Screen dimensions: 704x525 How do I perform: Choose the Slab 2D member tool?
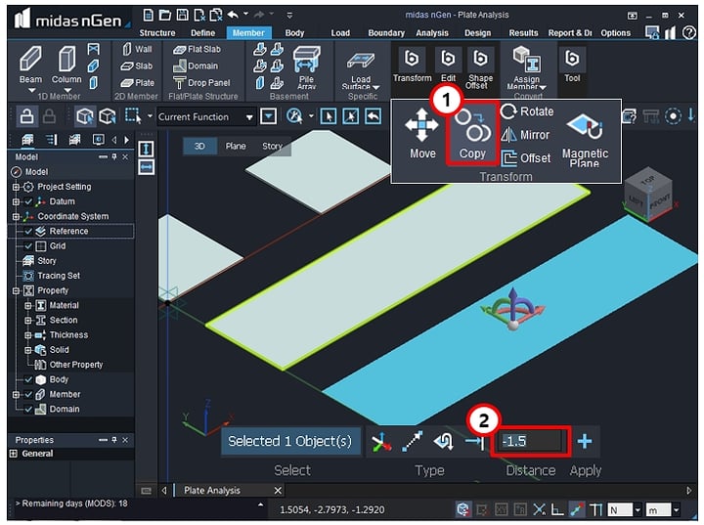(x=137, y=66)
